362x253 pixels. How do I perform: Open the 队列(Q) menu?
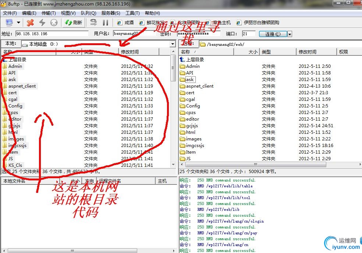point(88,13)
